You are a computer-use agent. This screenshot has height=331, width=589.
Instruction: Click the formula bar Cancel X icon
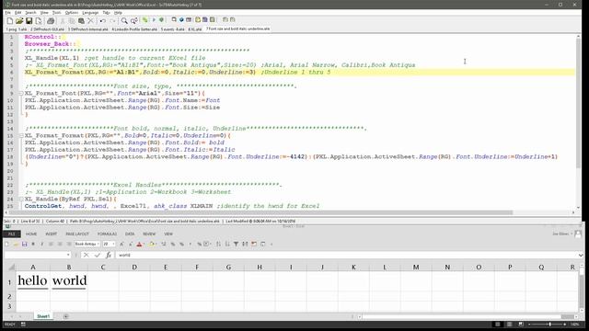pos(86,256)
